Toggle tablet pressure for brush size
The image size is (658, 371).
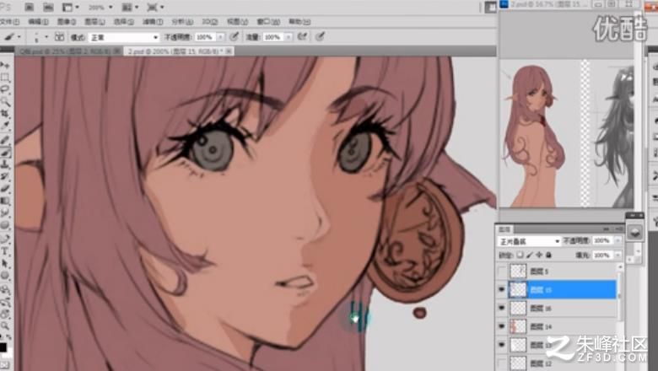321,37
